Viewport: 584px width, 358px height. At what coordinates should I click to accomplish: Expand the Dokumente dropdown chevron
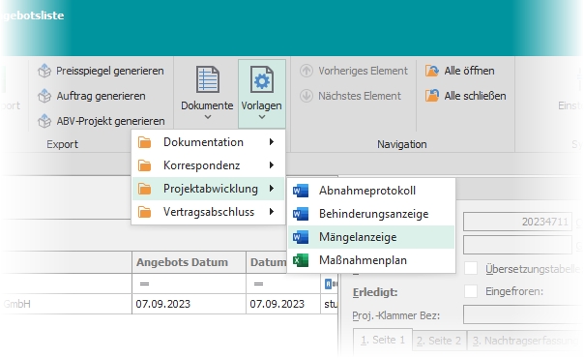pyautogui.click(x=208, y=117)
